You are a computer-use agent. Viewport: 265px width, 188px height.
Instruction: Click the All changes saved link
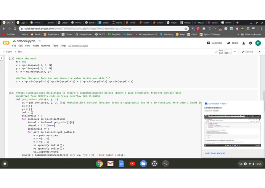[78, 46]
